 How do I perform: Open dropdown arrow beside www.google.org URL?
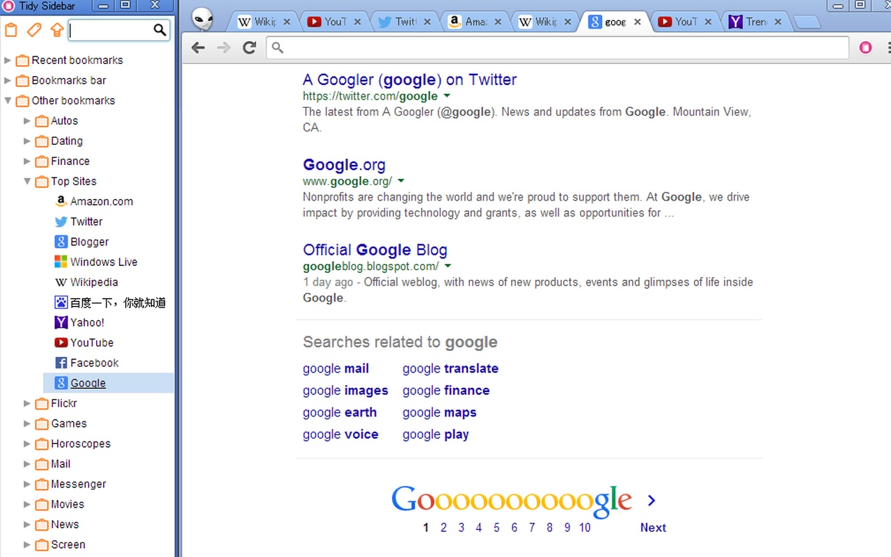[401, 181]
